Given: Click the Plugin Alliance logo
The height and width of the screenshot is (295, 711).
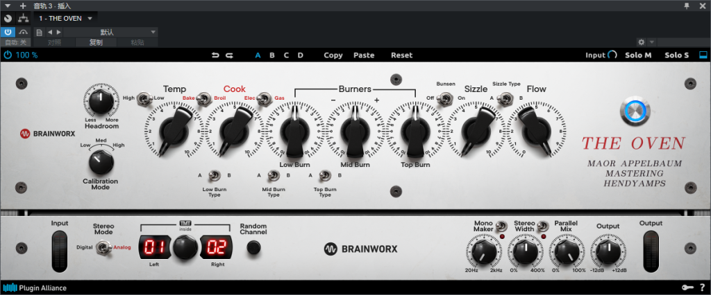Looking at the screenshot, I should [x=35, y=288].
